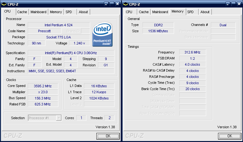
Task: Minimize the left CPU-Z window
Action: (106, 4)
